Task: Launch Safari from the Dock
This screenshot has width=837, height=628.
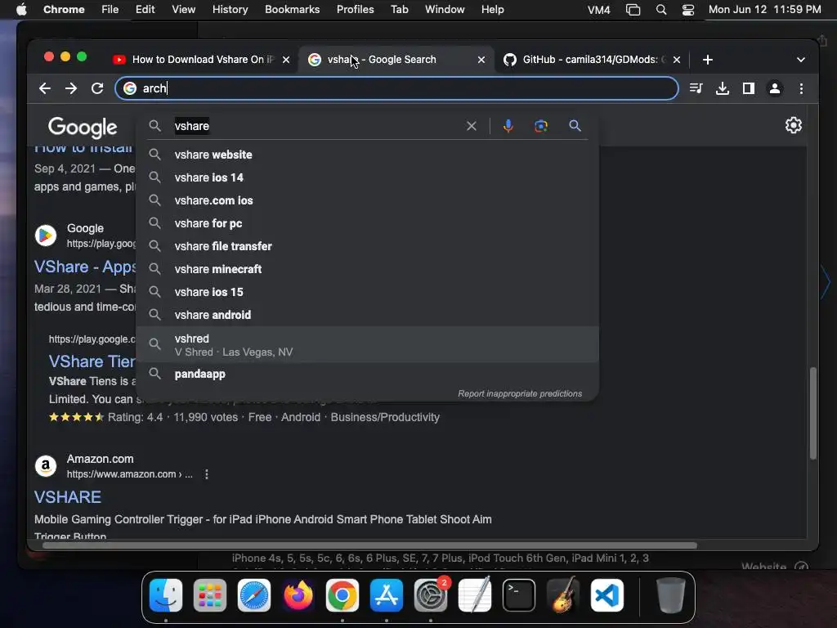Action: [x=254, y=595]
